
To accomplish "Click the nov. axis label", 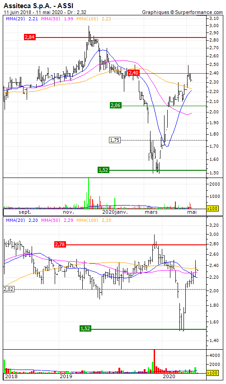I will click(68, 212).
